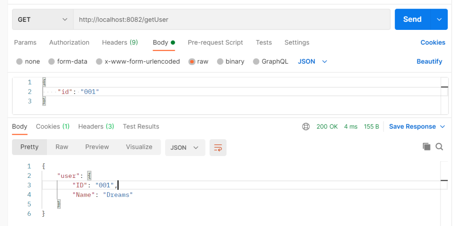Image resolution: width=458 pixels, height=226 pixels.
Task: Select the GraphQL body radio button
Action: (256, 62)
